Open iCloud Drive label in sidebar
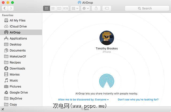This screenshot has height=112, width=171. click(18, 26)
